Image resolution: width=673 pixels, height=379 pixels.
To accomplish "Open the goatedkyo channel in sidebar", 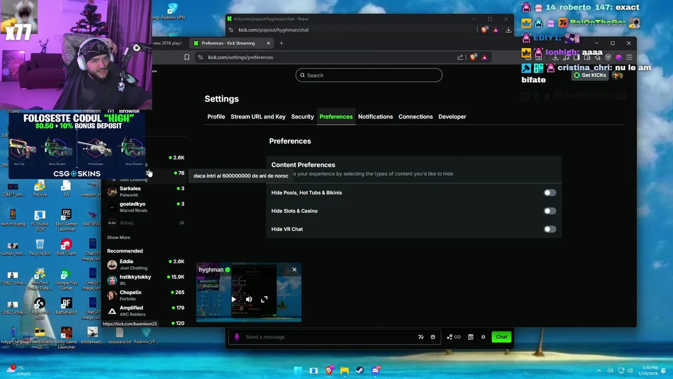I will pos(146,207).
